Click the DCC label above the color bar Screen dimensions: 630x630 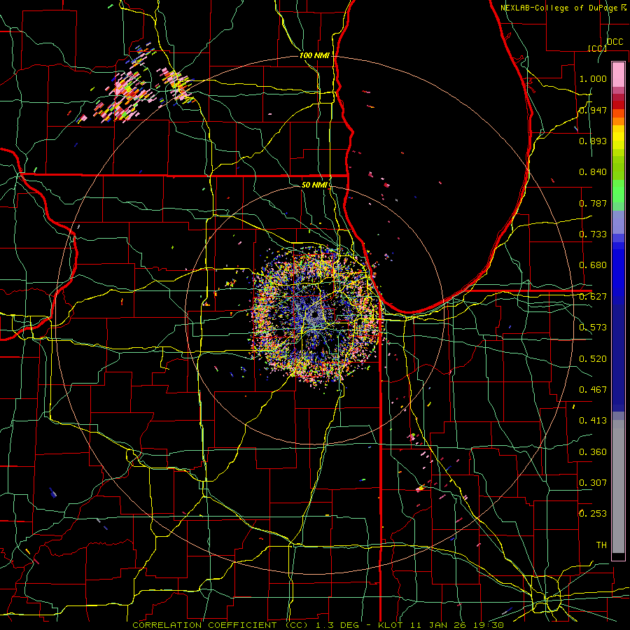pyautogui.click(x=615, y=42)
